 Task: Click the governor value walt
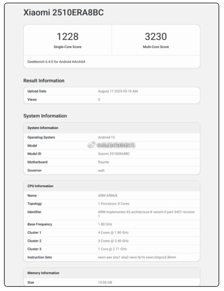tap(101, 171)
